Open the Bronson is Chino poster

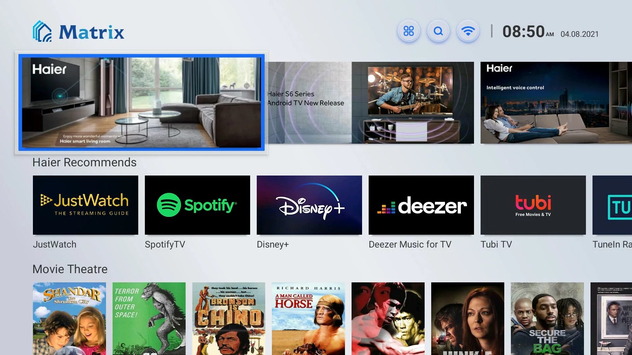coord(229,318)
